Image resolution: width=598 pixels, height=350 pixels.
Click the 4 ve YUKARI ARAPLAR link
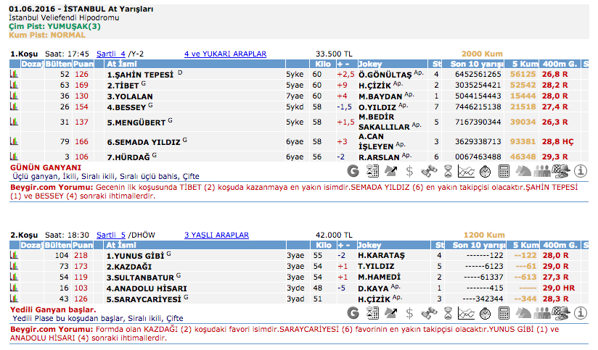(x=225, y=54)
